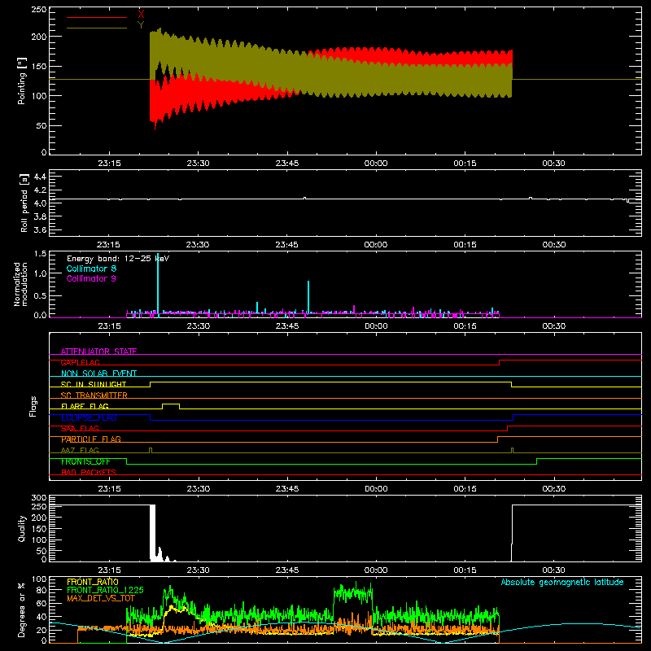Click the '00:30' tick under the Pointing plot
Screen dimensions: 651x651
coord(553,164)
